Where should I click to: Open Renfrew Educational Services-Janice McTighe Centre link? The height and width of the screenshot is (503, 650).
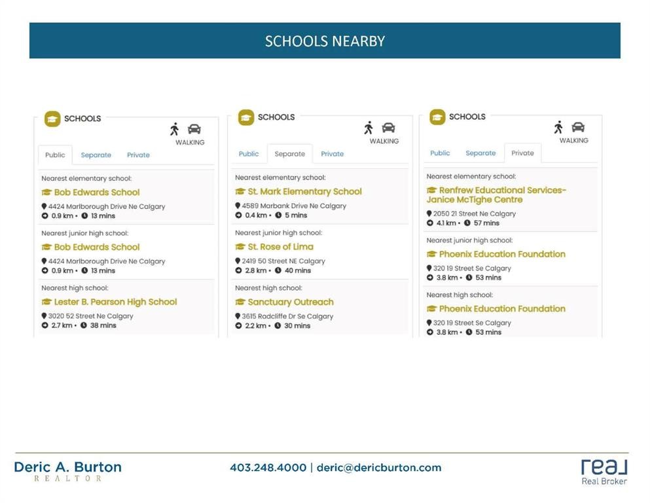(496, 195)
